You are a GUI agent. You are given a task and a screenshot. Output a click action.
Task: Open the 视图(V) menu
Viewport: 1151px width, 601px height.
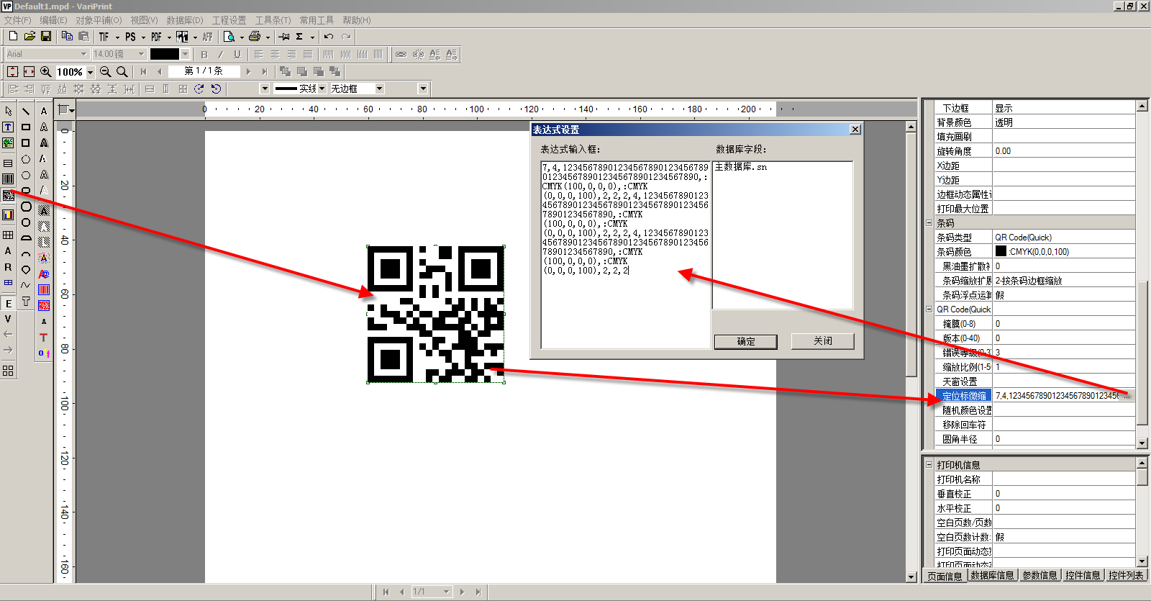click(x=144, y=20)
